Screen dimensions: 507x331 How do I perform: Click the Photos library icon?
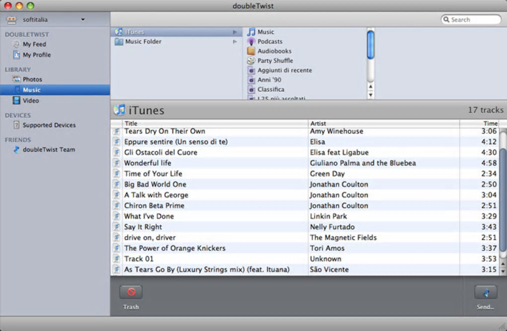tap(16, 79)
